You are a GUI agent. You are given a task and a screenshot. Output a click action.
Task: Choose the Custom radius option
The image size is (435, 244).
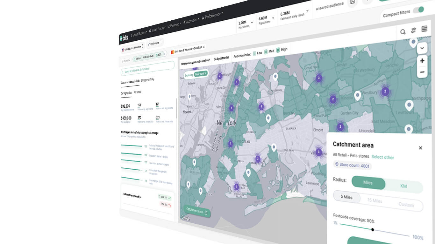[x=406, y=205]
